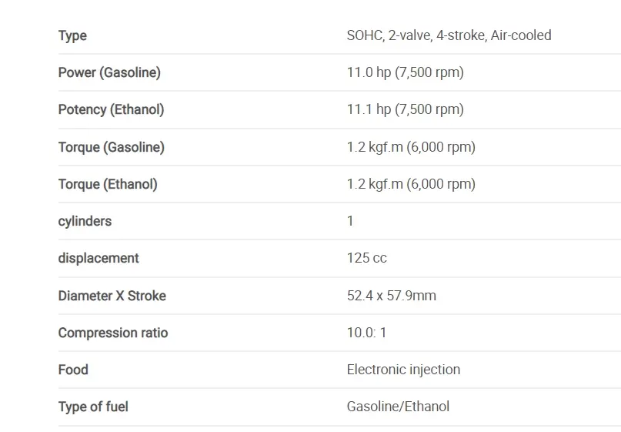This screenshot has height=432, width=621.
Task: Select the '125 cc' displacement value
Action: click(367, 258)
